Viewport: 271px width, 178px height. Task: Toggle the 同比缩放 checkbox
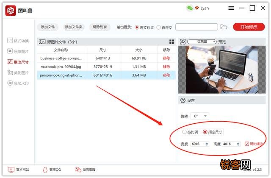click(246, 144)
